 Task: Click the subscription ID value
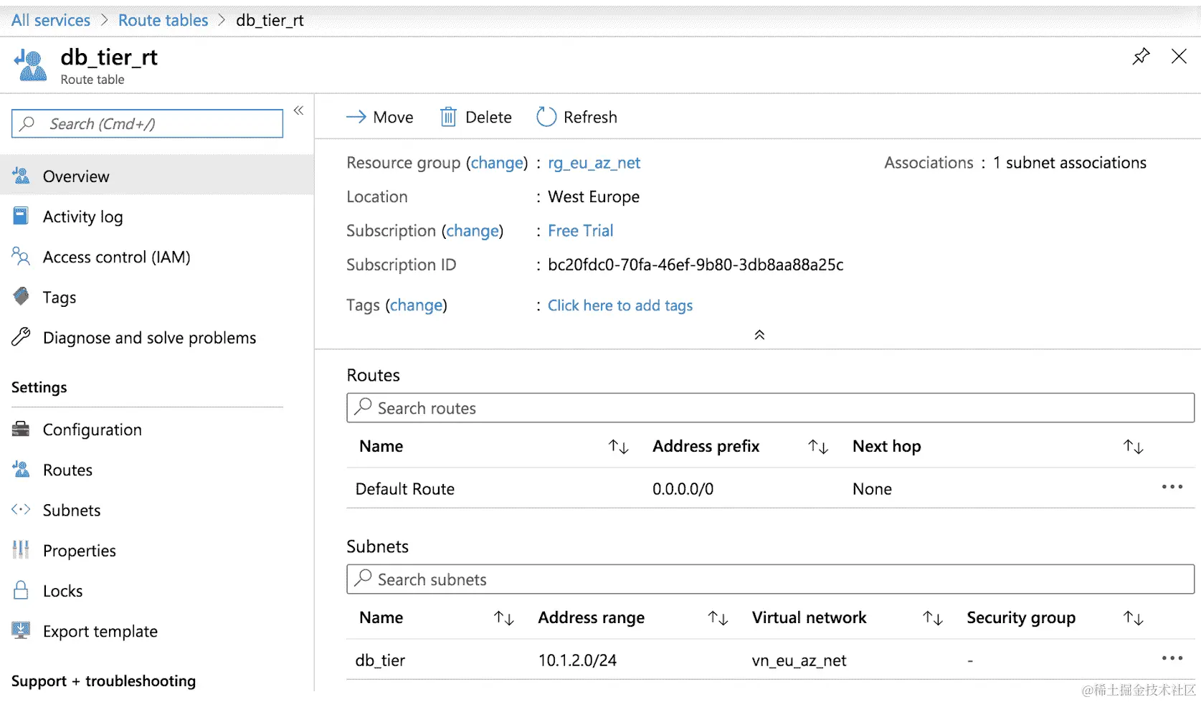696,265
